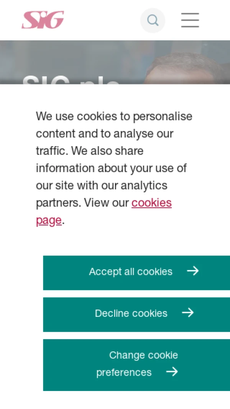Image resolution: width=230 pixels, height=409 pixels.
Task: Click the arrow icon beside Accept all cookies
Action: click(x=192, y=271)
